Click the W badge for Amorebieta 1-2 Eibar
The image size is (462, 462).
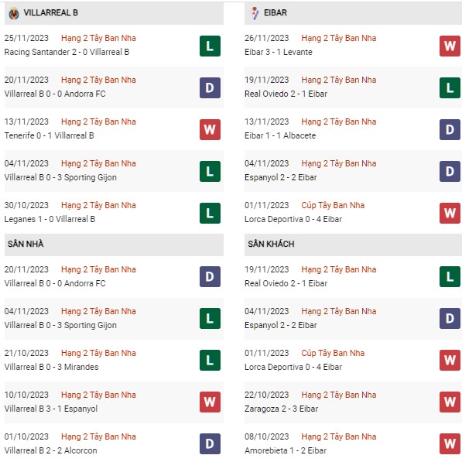coord(450,443)
